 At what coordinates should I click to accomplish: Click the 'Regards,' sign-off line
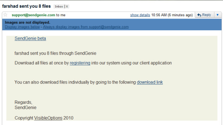tap(23, 102)
